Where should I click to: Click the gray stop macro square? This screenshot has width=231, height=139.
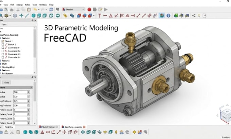[x=95, y=9]
